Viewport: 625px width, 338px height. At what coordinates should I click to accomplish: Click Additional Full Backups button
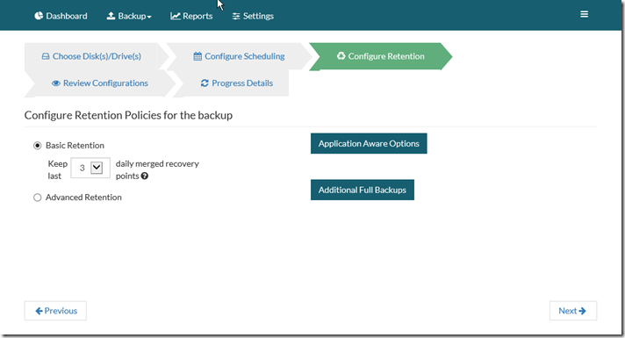pyautogui.click(x=363, y=190)
